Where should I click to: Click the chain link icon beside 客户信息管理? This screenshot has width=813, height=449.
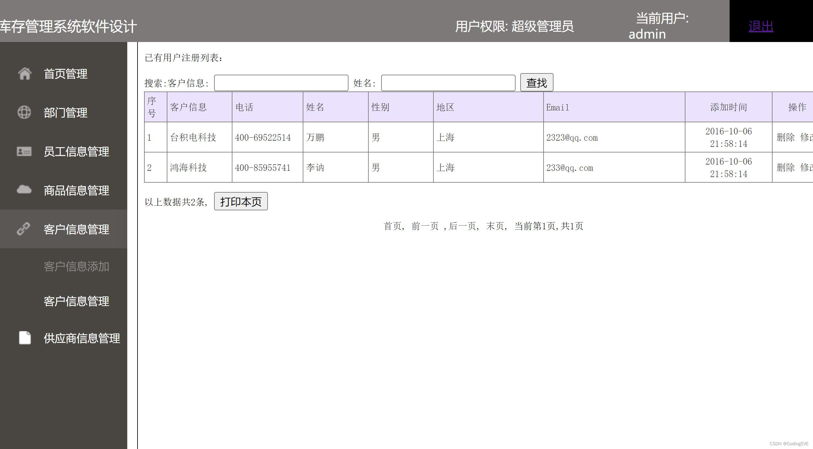point(23,229)
